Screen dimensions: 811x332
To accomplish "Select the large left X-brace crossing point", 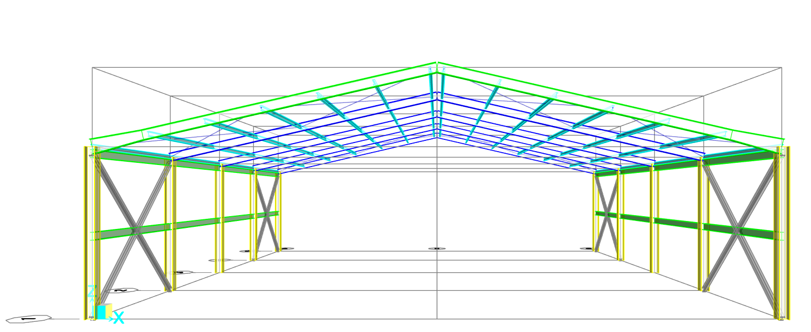I will [136, 231].
